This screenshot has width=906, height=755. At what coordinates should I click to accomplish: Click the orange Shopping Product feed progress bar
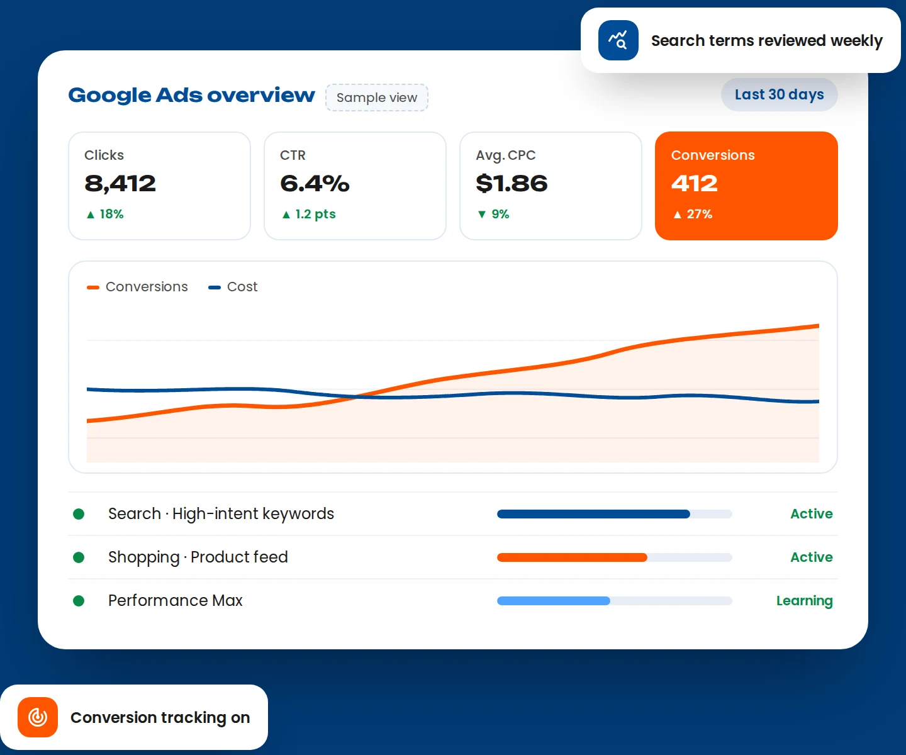click(615, 557)
